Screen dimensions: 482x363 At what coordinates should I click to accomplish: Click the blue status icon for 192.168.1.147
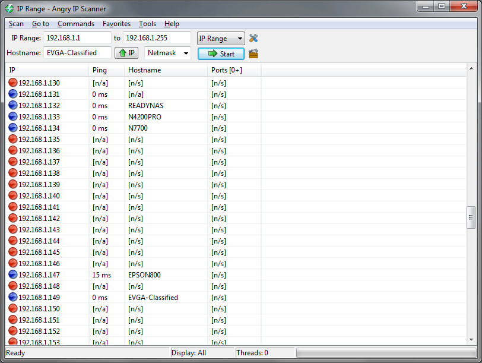(13, 274)
